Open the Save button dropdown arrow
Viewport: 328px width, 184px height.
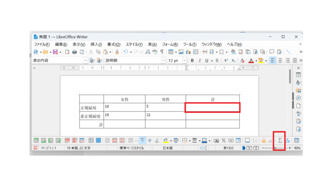point(60,52)
